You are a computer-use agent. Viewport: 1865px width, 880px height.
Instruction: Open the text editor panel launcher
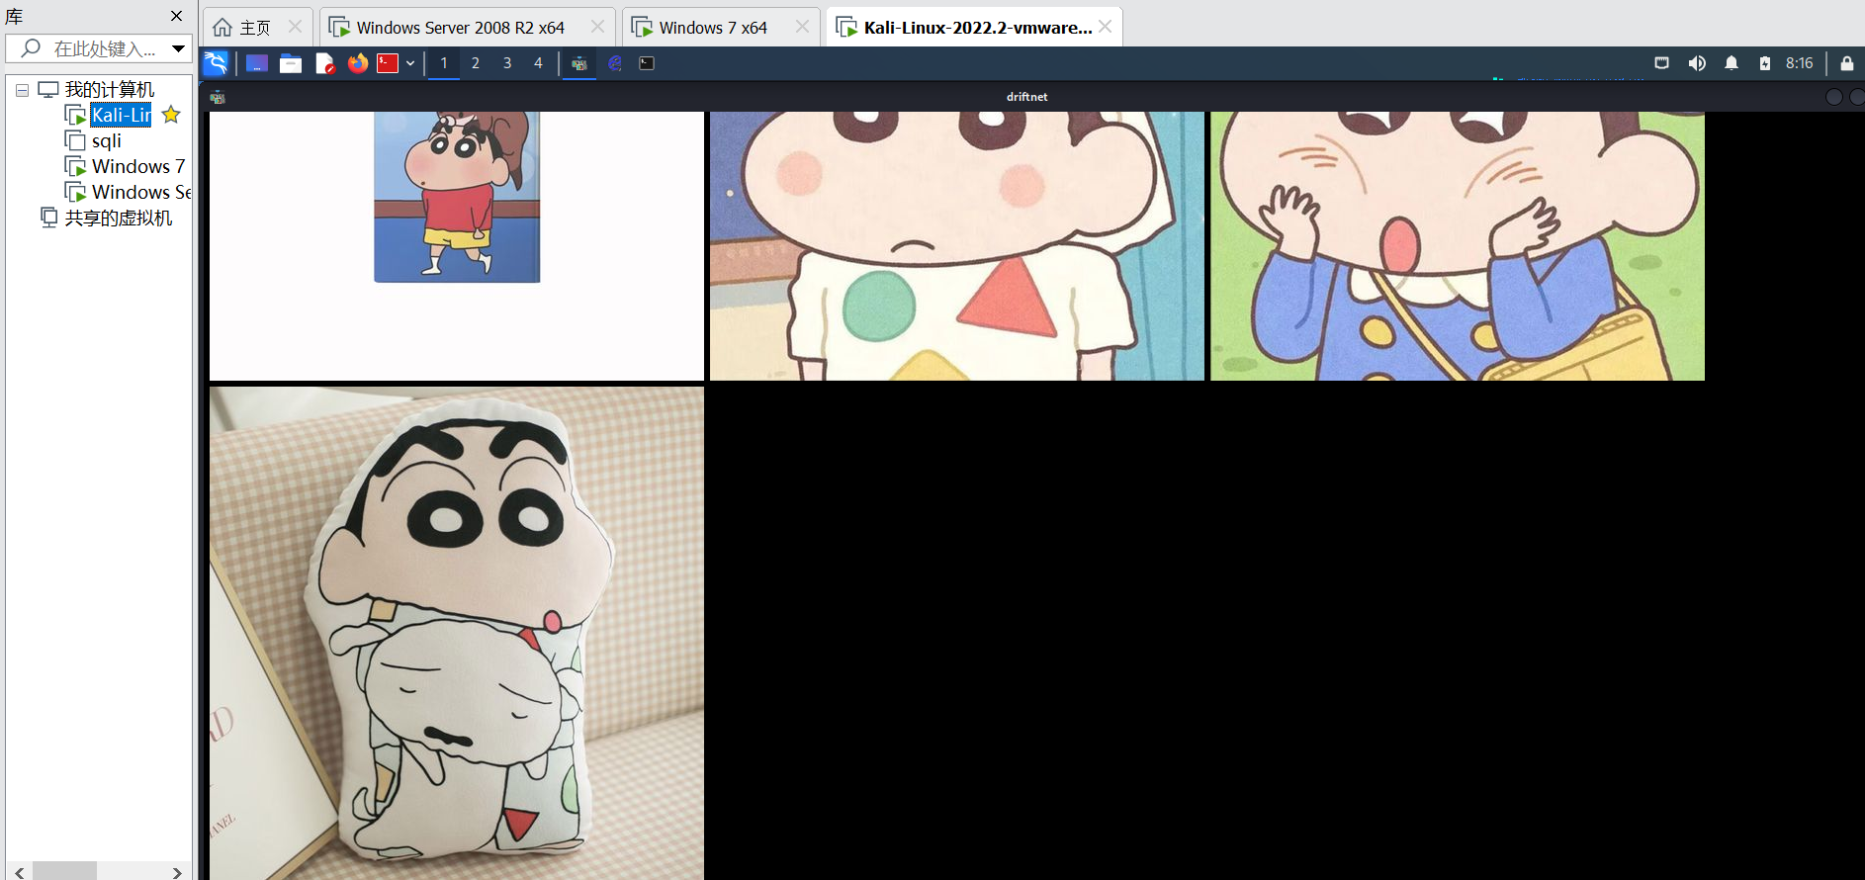point(324,63)
